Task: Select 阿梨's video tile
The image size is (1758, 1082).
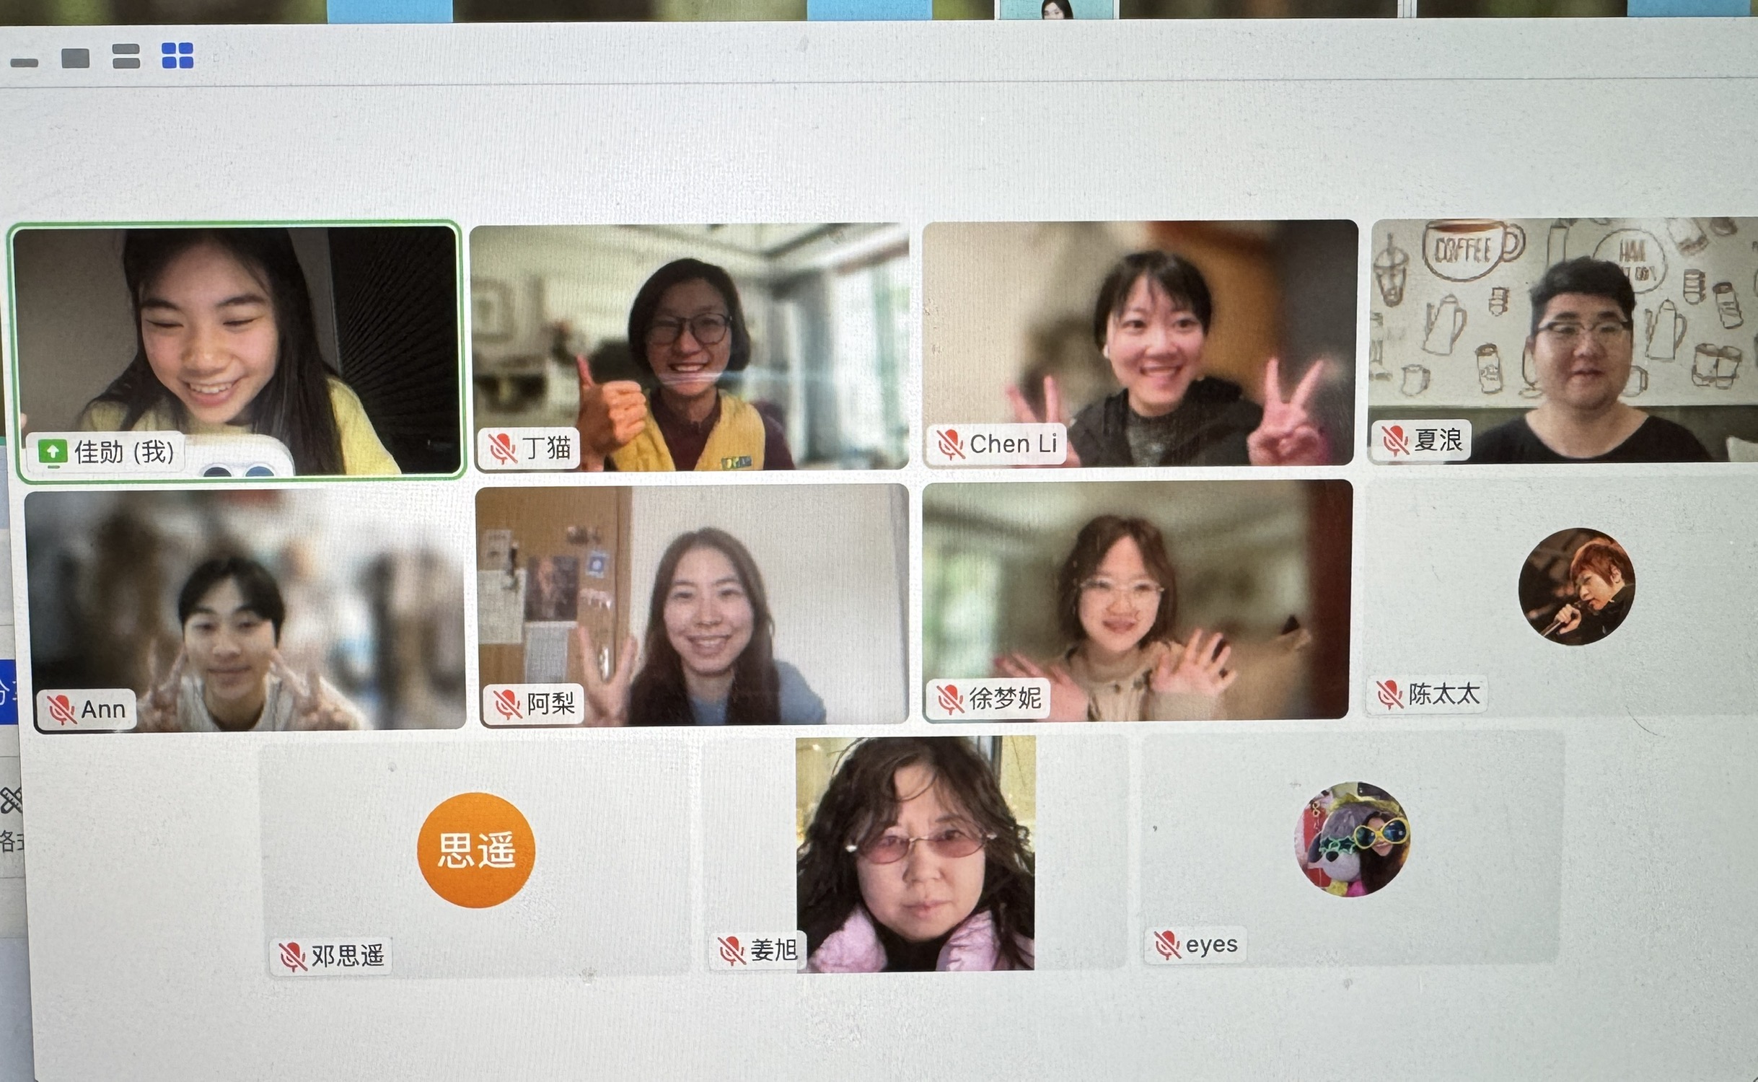Action: tap(692, 604)
